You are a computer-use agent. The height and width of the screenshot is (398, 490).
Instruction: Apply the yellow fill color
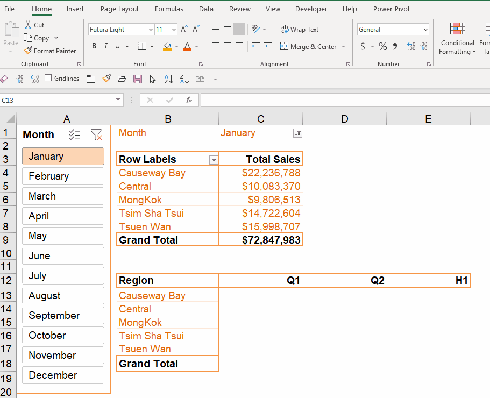[167, 46]
